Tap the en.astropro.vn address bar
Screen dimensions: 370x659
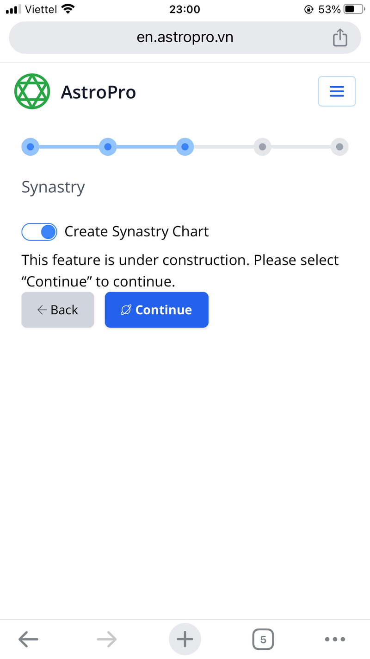point(185,37)
